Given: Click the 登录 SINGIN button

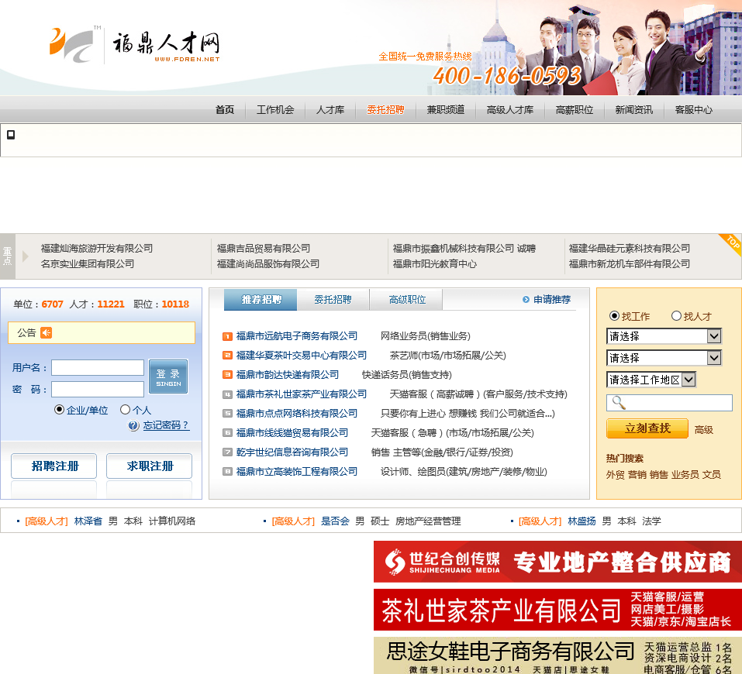Looking at the screenshot, I should point(168,377).
